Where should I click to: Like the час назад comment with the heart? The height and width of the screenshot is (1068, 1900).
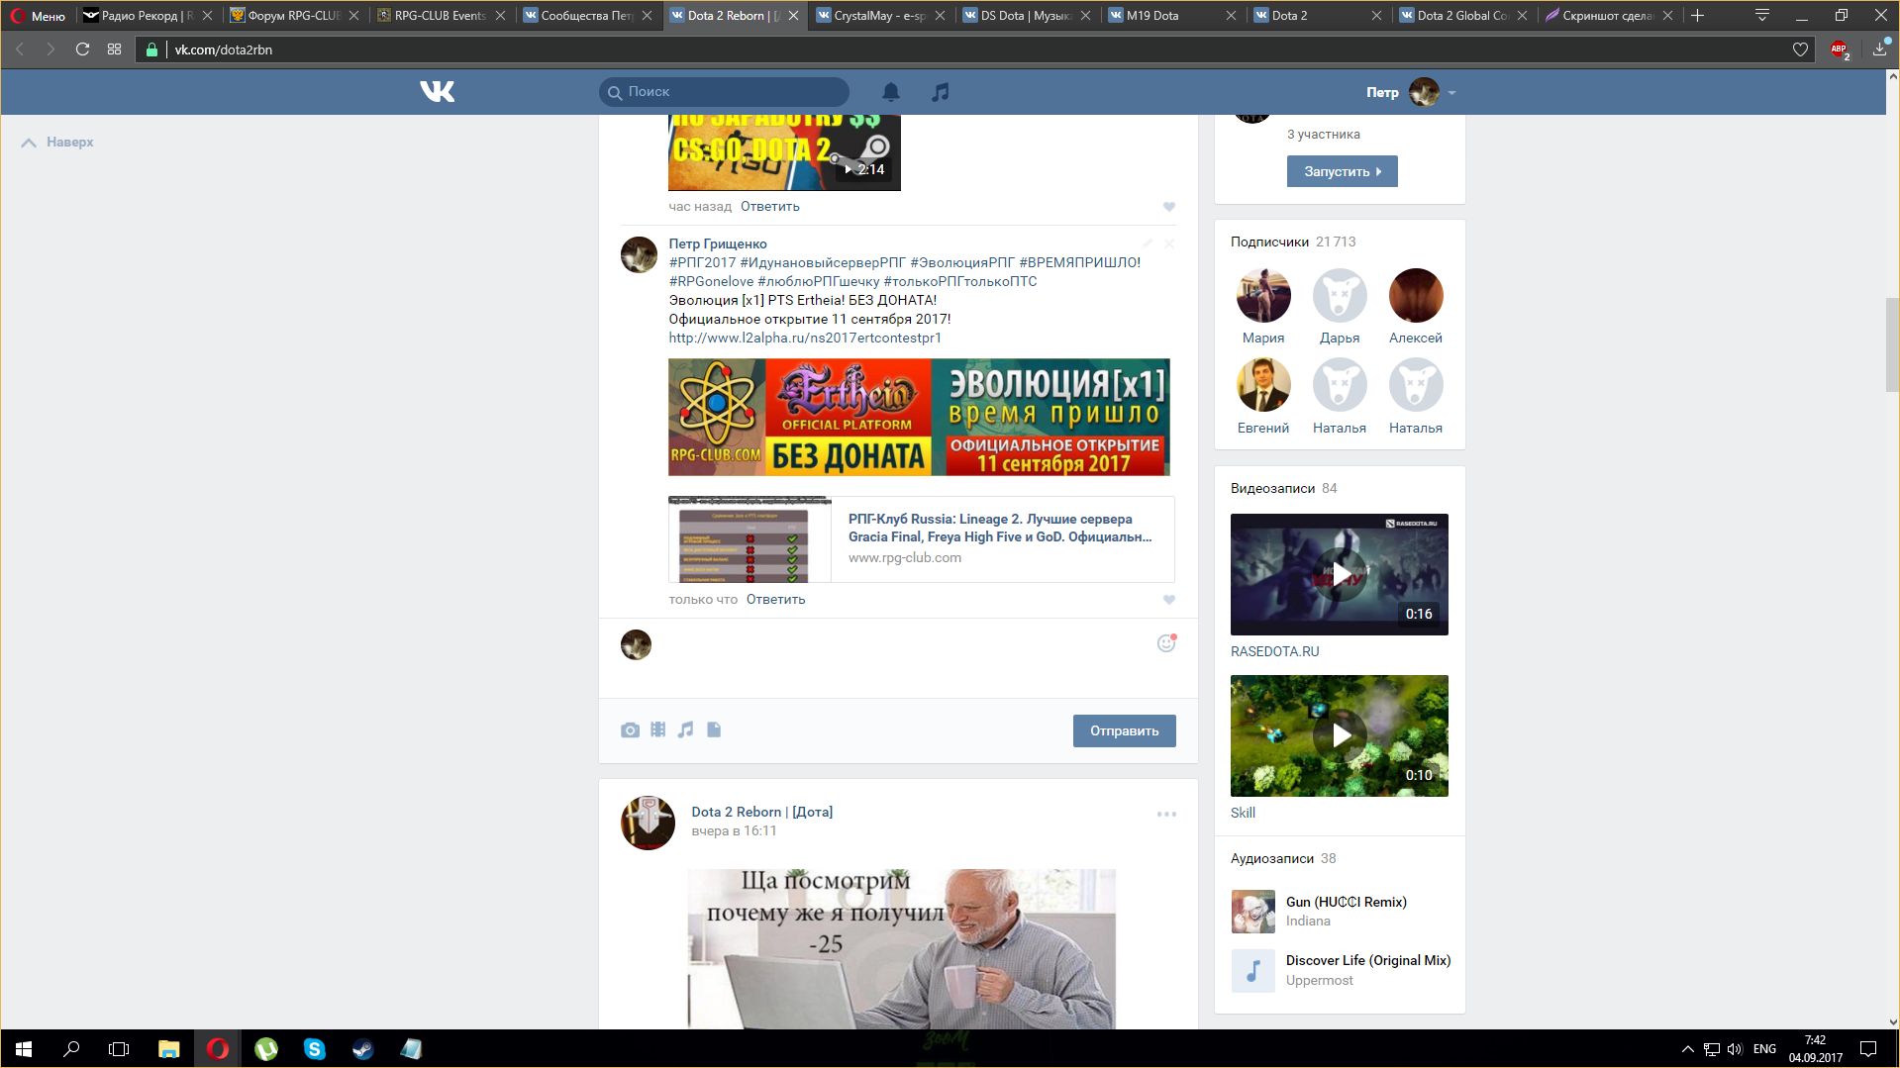click(x=1168, y=207)
